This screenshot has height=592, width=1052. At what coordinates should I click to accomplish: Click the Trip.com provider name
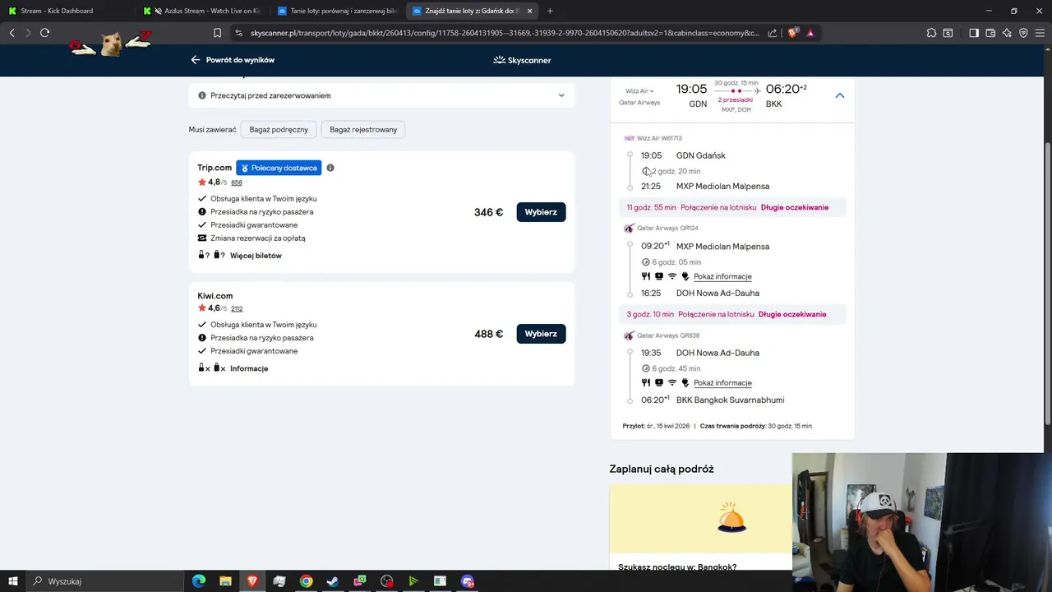point(215,168)
